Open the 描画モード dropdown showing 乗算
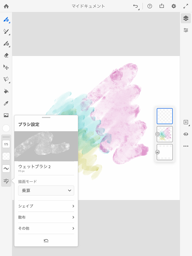The height and width of the screenshot is (256, 192). click(x=46, y=190)
